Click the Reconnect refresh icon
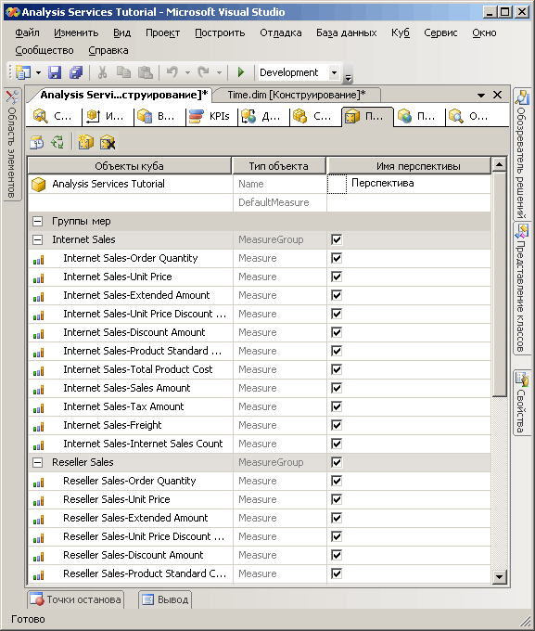Screen dimensions: 535x631 (57, 142)
